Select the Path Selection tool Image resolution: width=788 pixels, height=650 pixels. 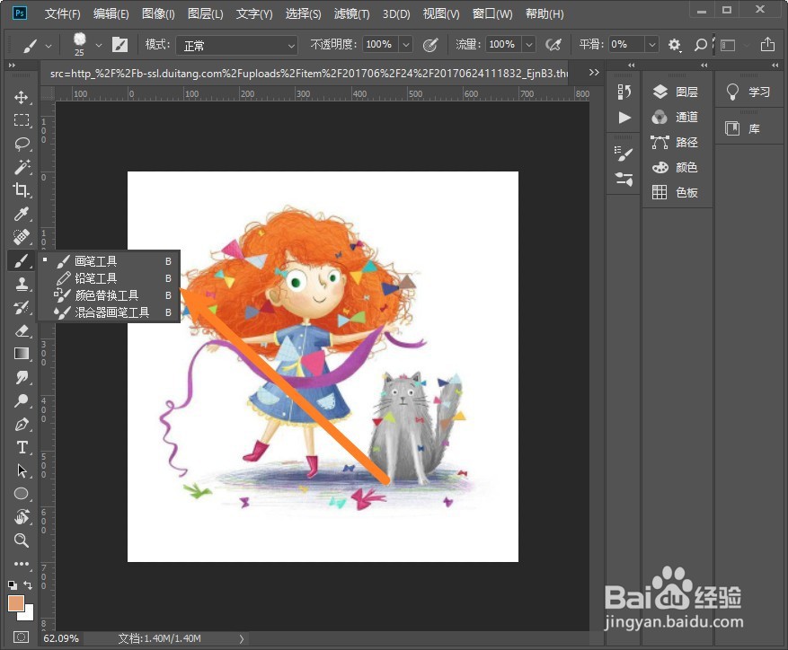click(21, 470)
